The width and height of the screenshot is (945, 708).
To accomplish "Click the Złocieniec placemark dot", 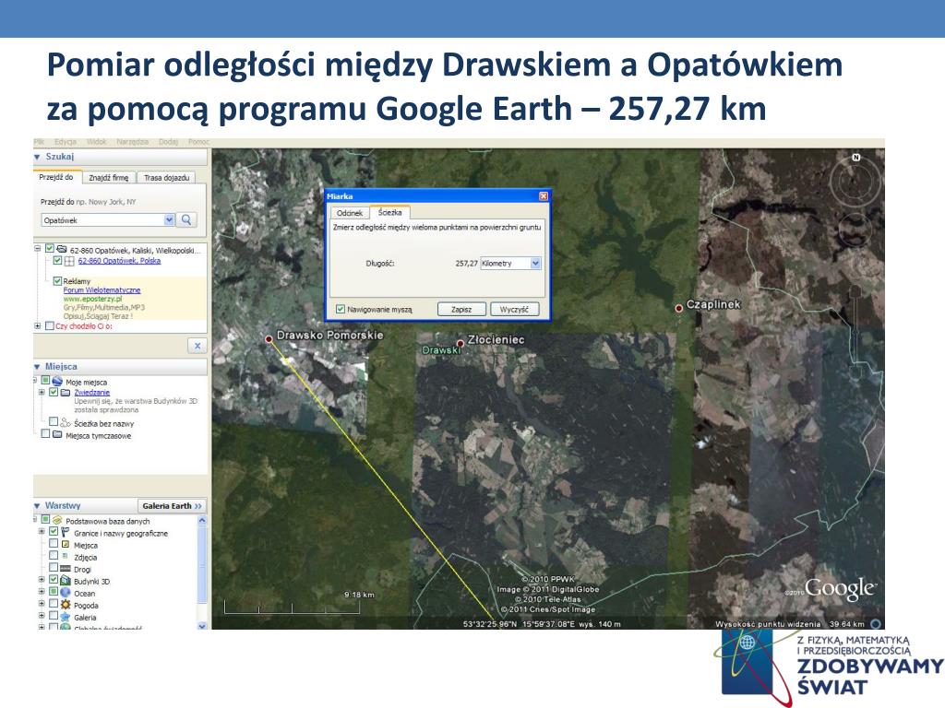I will [x=461, y=344].
